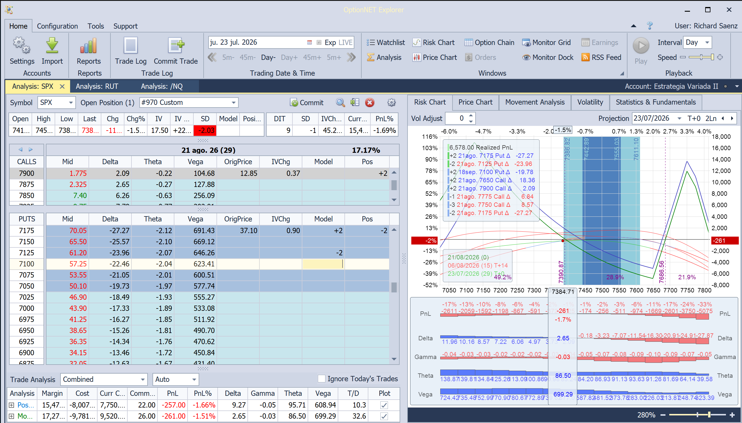Viewport: 742px width, 423px height.
Task: Open the Symbol SPX dropdown
Action: click(70, 103)
